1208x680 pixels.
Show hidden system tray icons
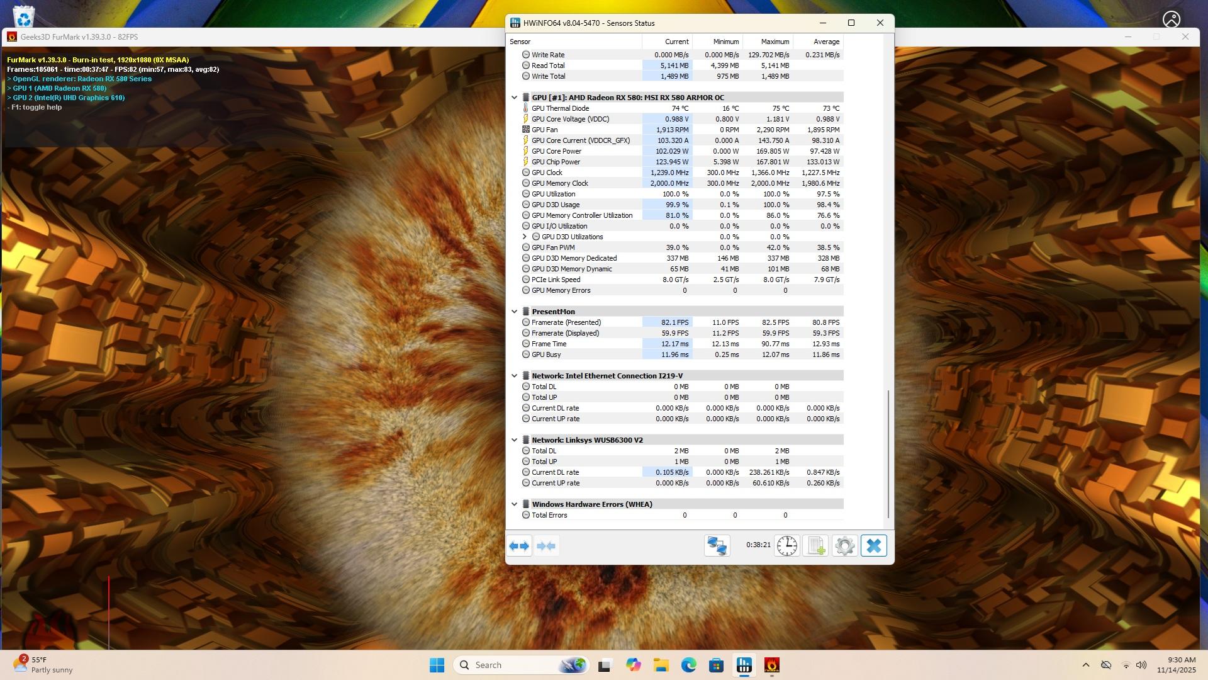point(1086,665)
